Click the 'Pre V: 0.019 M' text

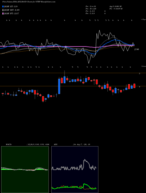pyautogui.click(x=116, y=9)
